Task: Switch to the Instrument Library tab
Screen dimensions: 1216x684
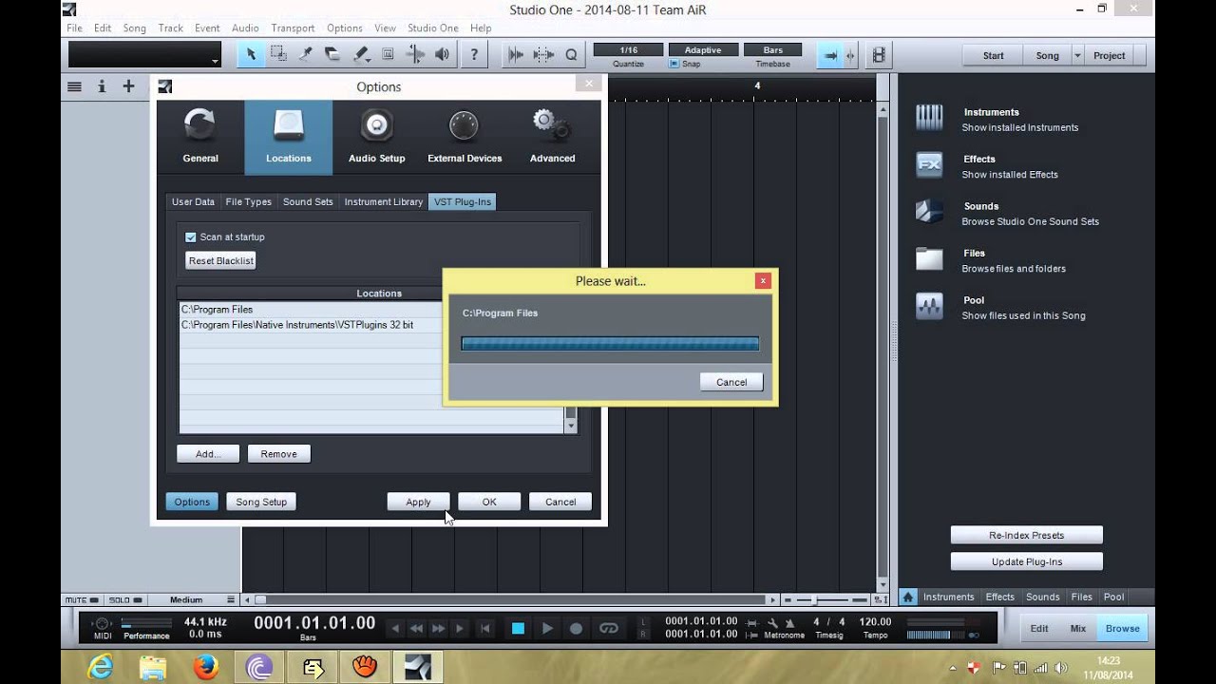Action: (x=384, y=201)
